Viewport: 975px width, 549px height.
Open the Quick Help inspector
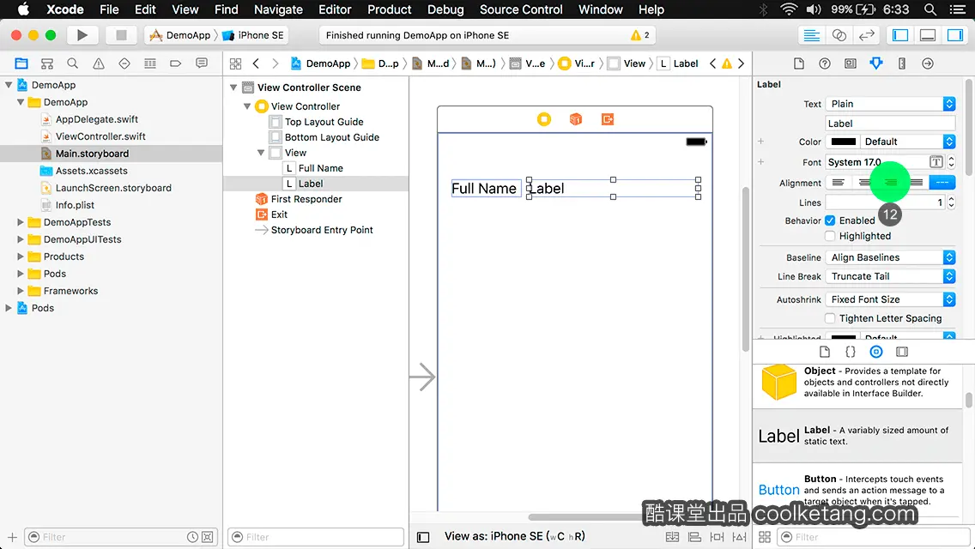(x=825, y=63)
